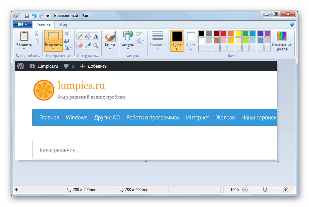Switch to the Вид ribbon tab

pos(63,24)
